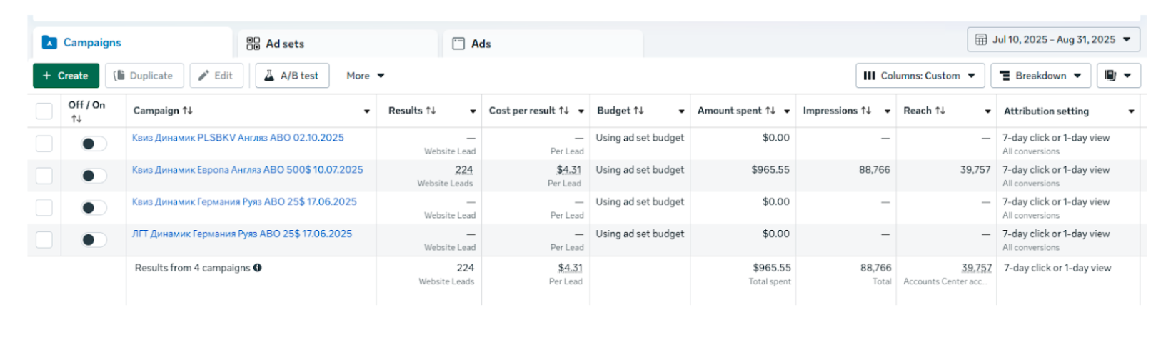Sort by Amount spent arrows icon
The height and width of the screenshot is (340, 1166).
coord(770,111)
